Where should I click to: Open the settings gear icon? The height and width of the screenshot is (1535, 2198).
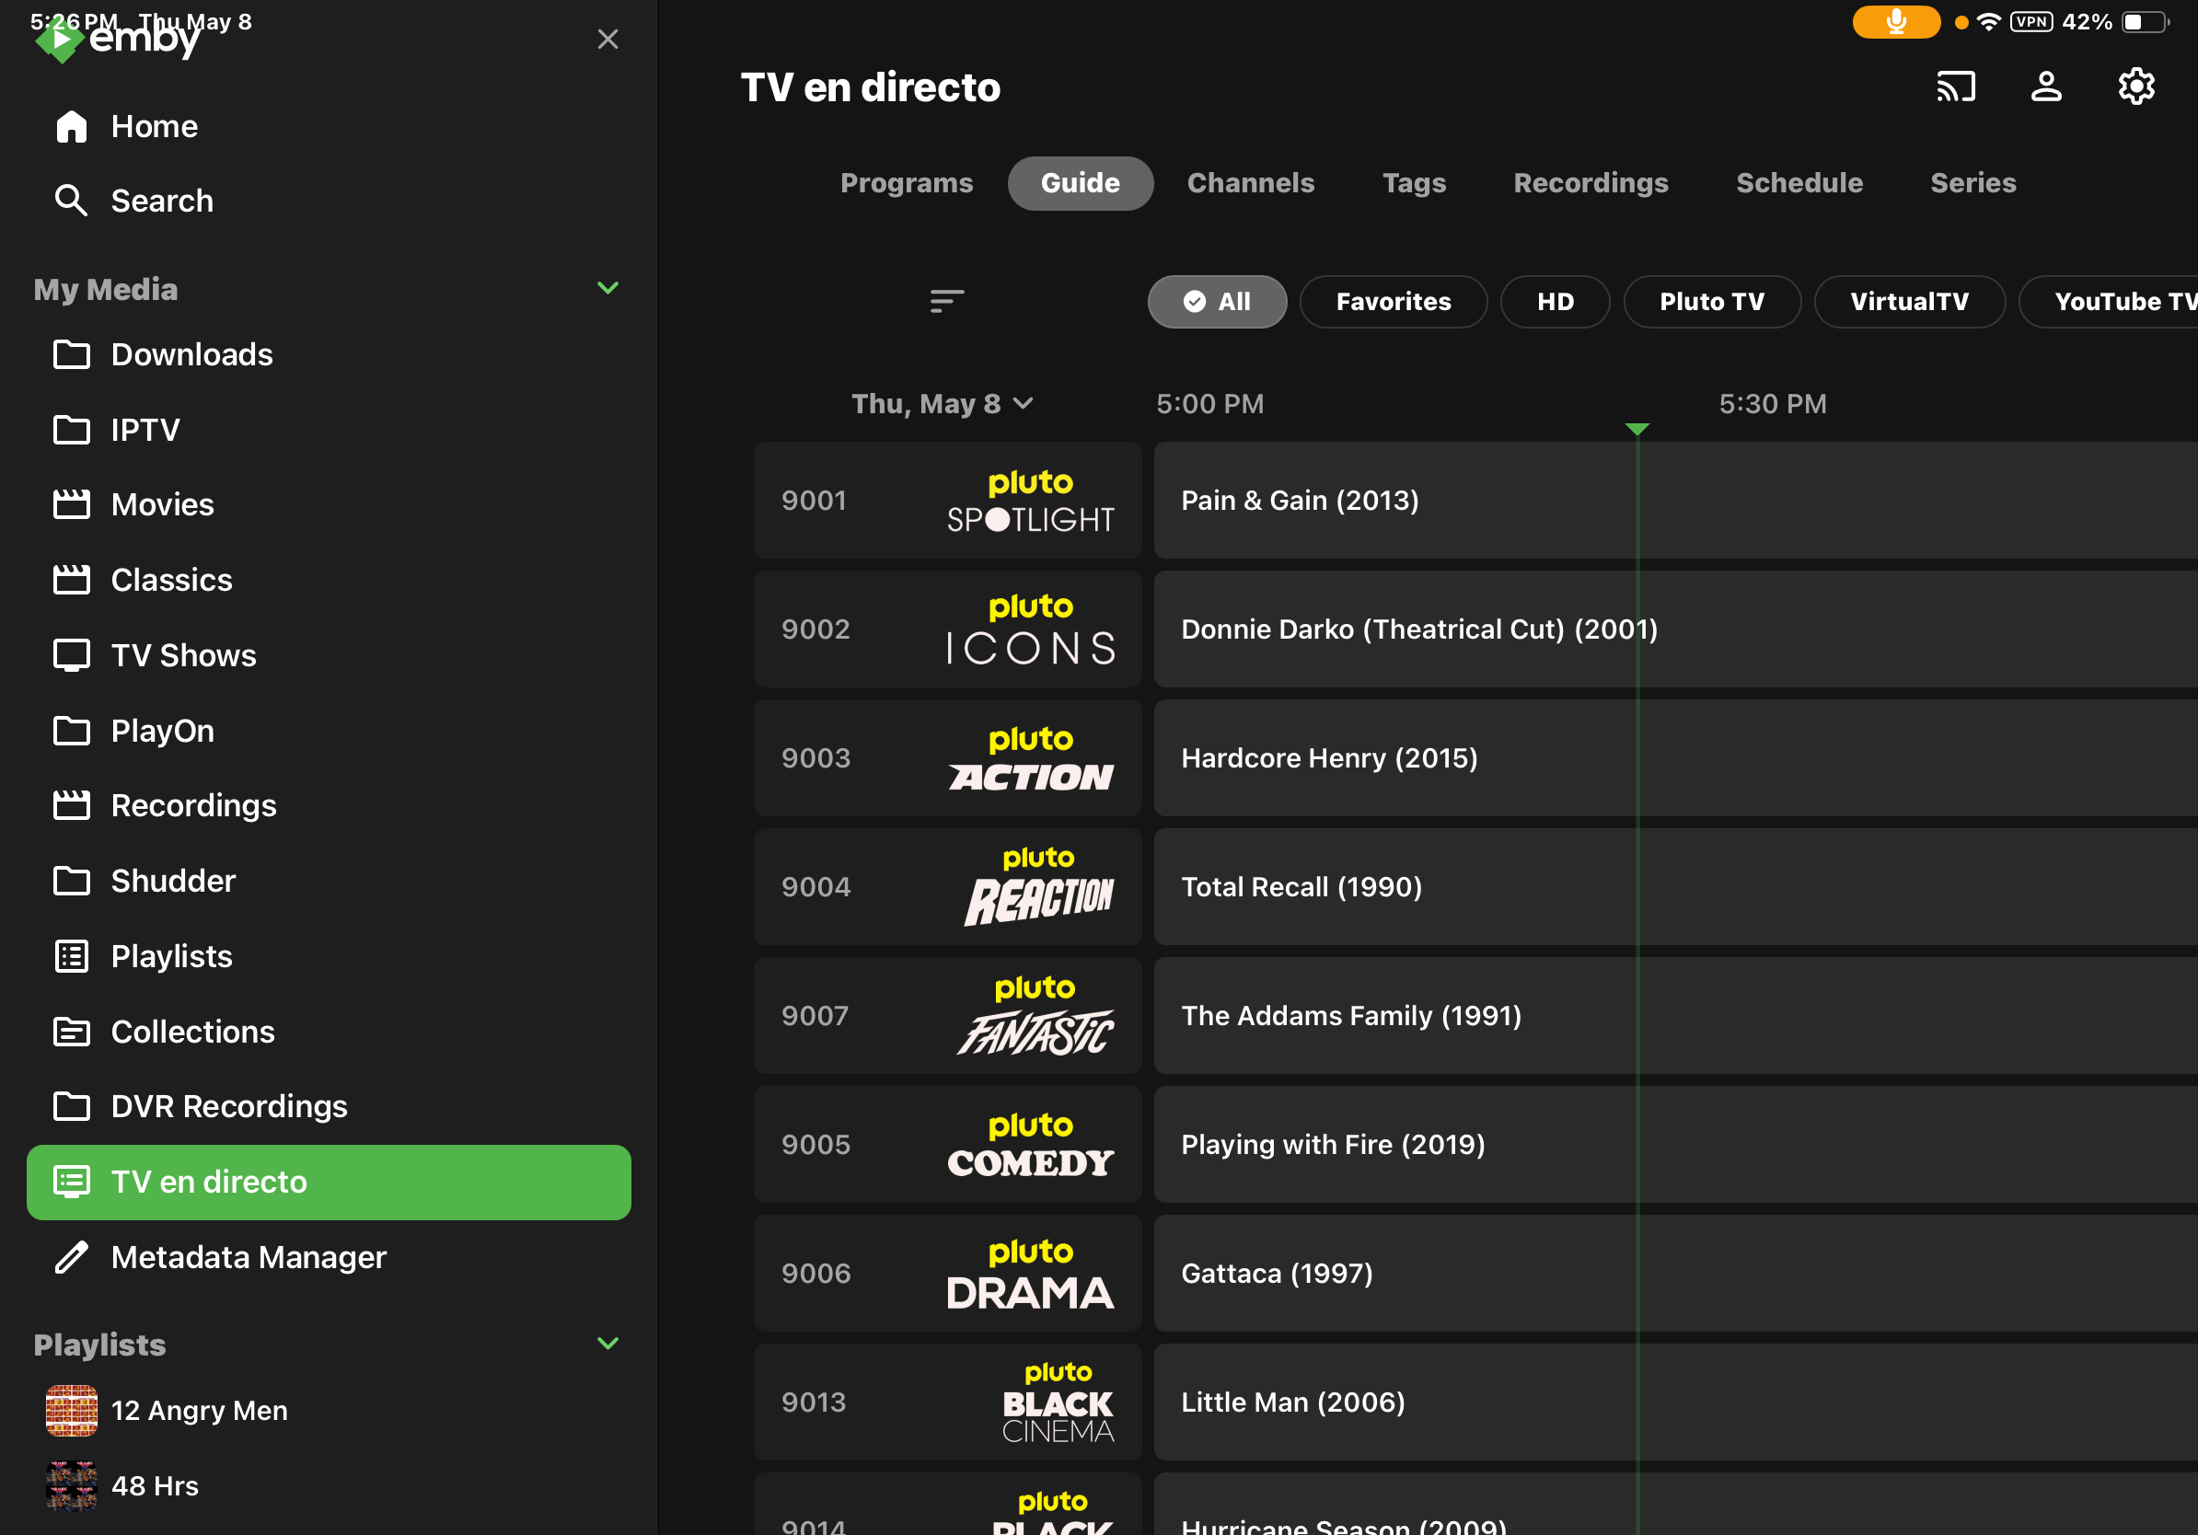click(x=2135, y=87)
